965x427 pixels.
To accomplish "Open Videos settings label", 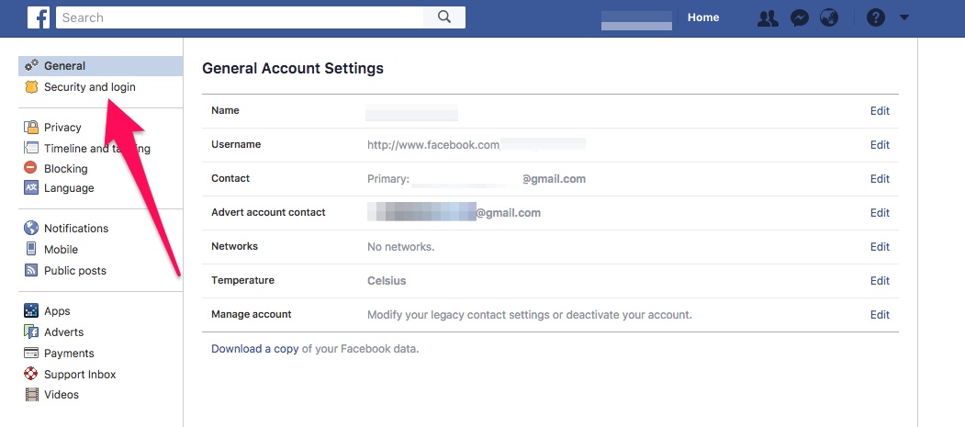I will [62, 394].
